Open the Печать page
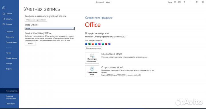This screenshot has width=206, height=109. pos(9,53)
